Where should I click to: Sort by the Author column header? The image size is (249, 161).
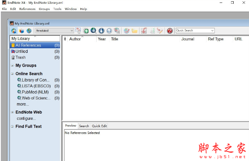point(82,39)
